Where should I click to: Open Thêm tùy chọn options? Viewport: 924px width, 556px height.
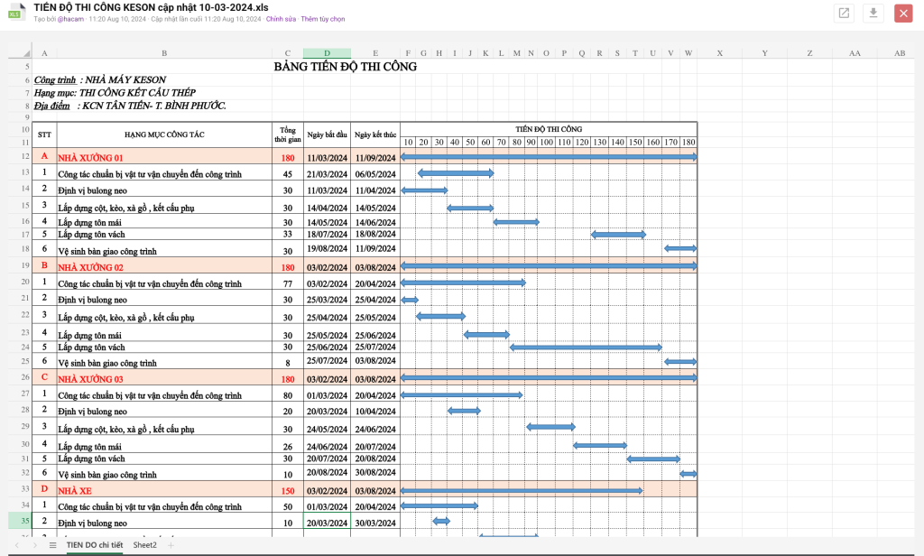click(323, 19)
